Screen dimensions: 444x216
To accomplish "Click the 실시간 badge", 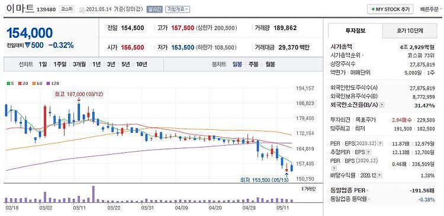I will 155,9.
